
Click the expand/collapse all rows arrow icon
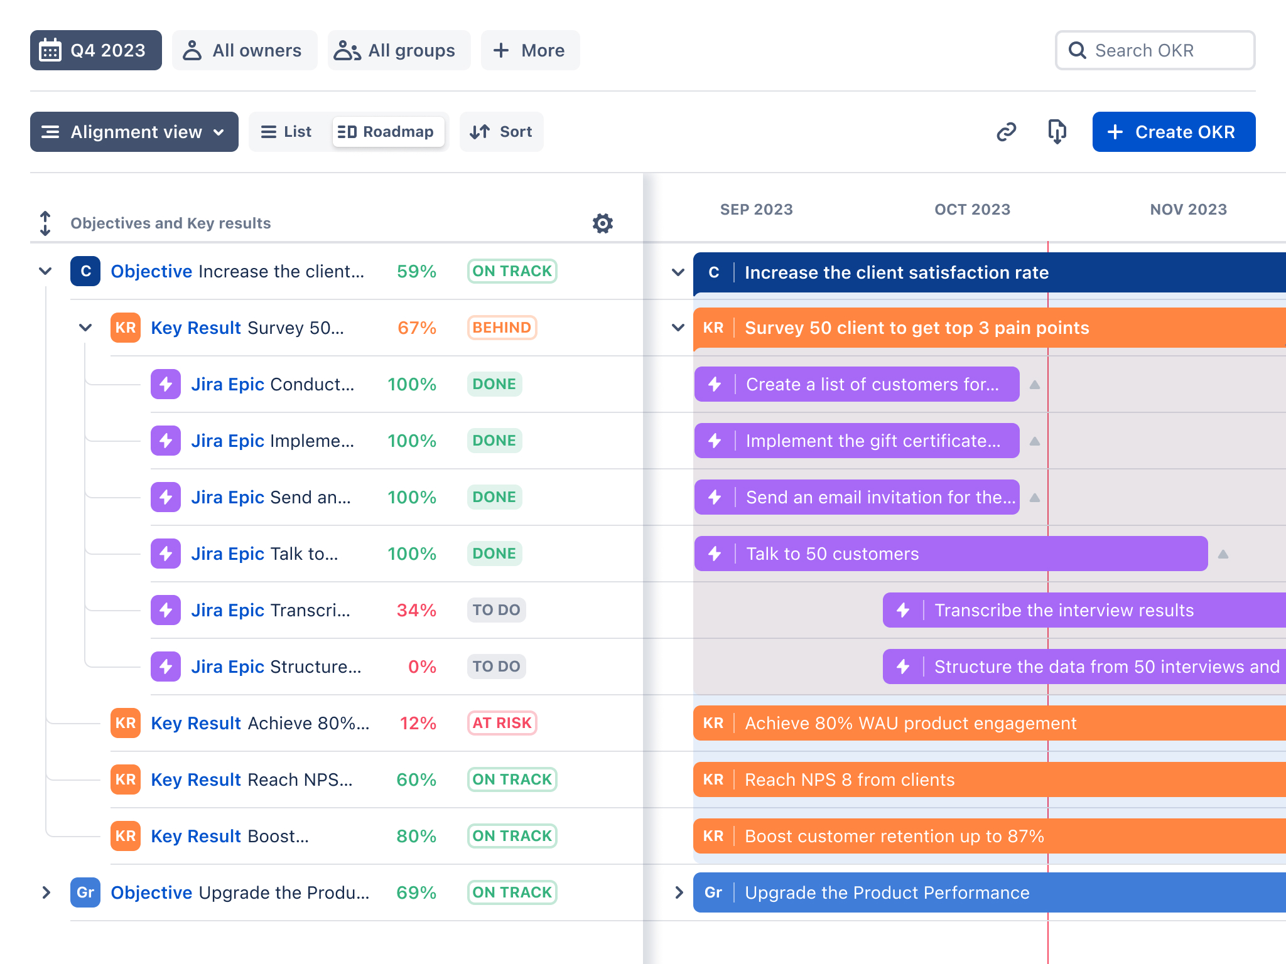[x=45, y=223]
